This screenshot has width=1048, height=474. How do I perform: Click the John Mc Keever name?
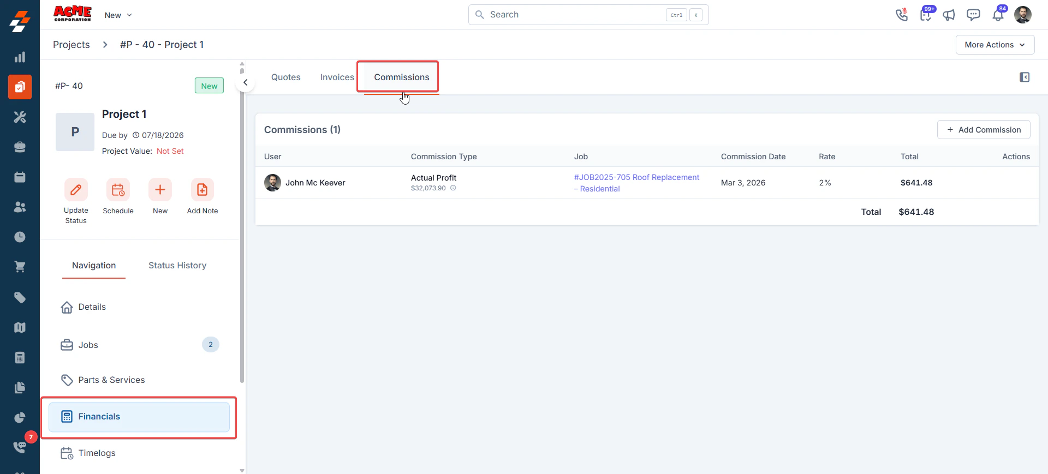coord(315,183)
